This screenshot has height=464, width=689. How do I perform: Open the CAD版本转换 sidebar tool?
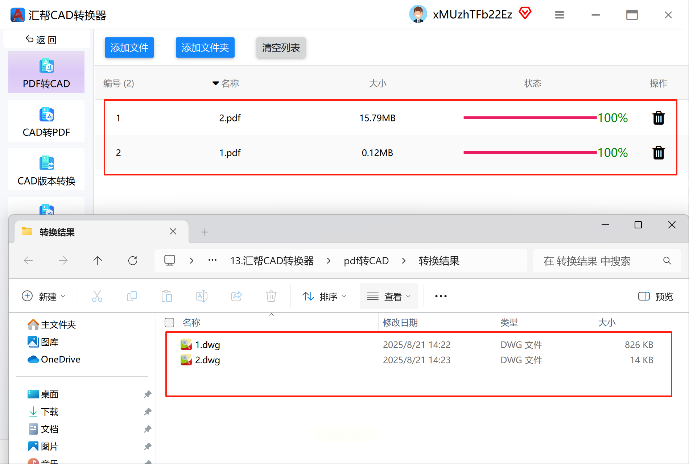tap(46, 170)
